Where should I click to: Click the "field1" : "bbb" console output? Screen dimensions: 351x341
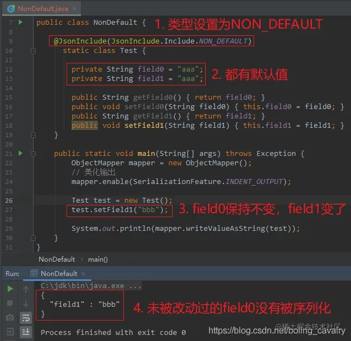point(85,304)
